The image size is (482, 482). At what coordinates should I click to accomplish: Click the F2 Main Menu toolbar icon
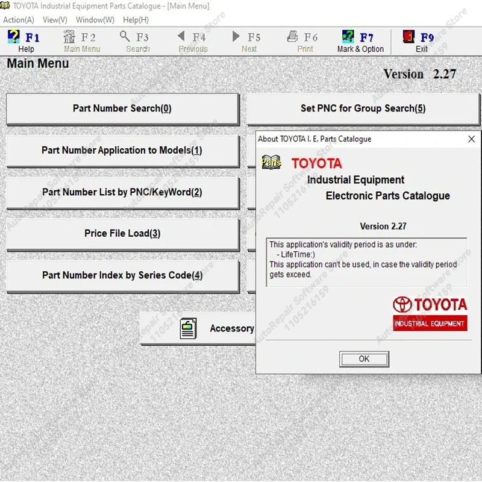point(70,37)
